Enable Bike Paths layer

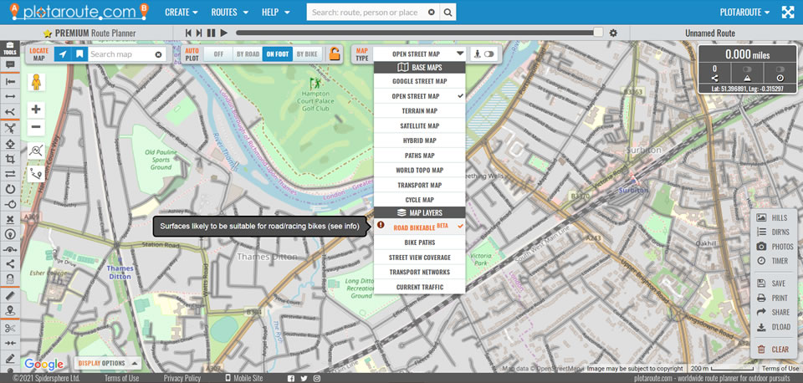click(419, 243)
